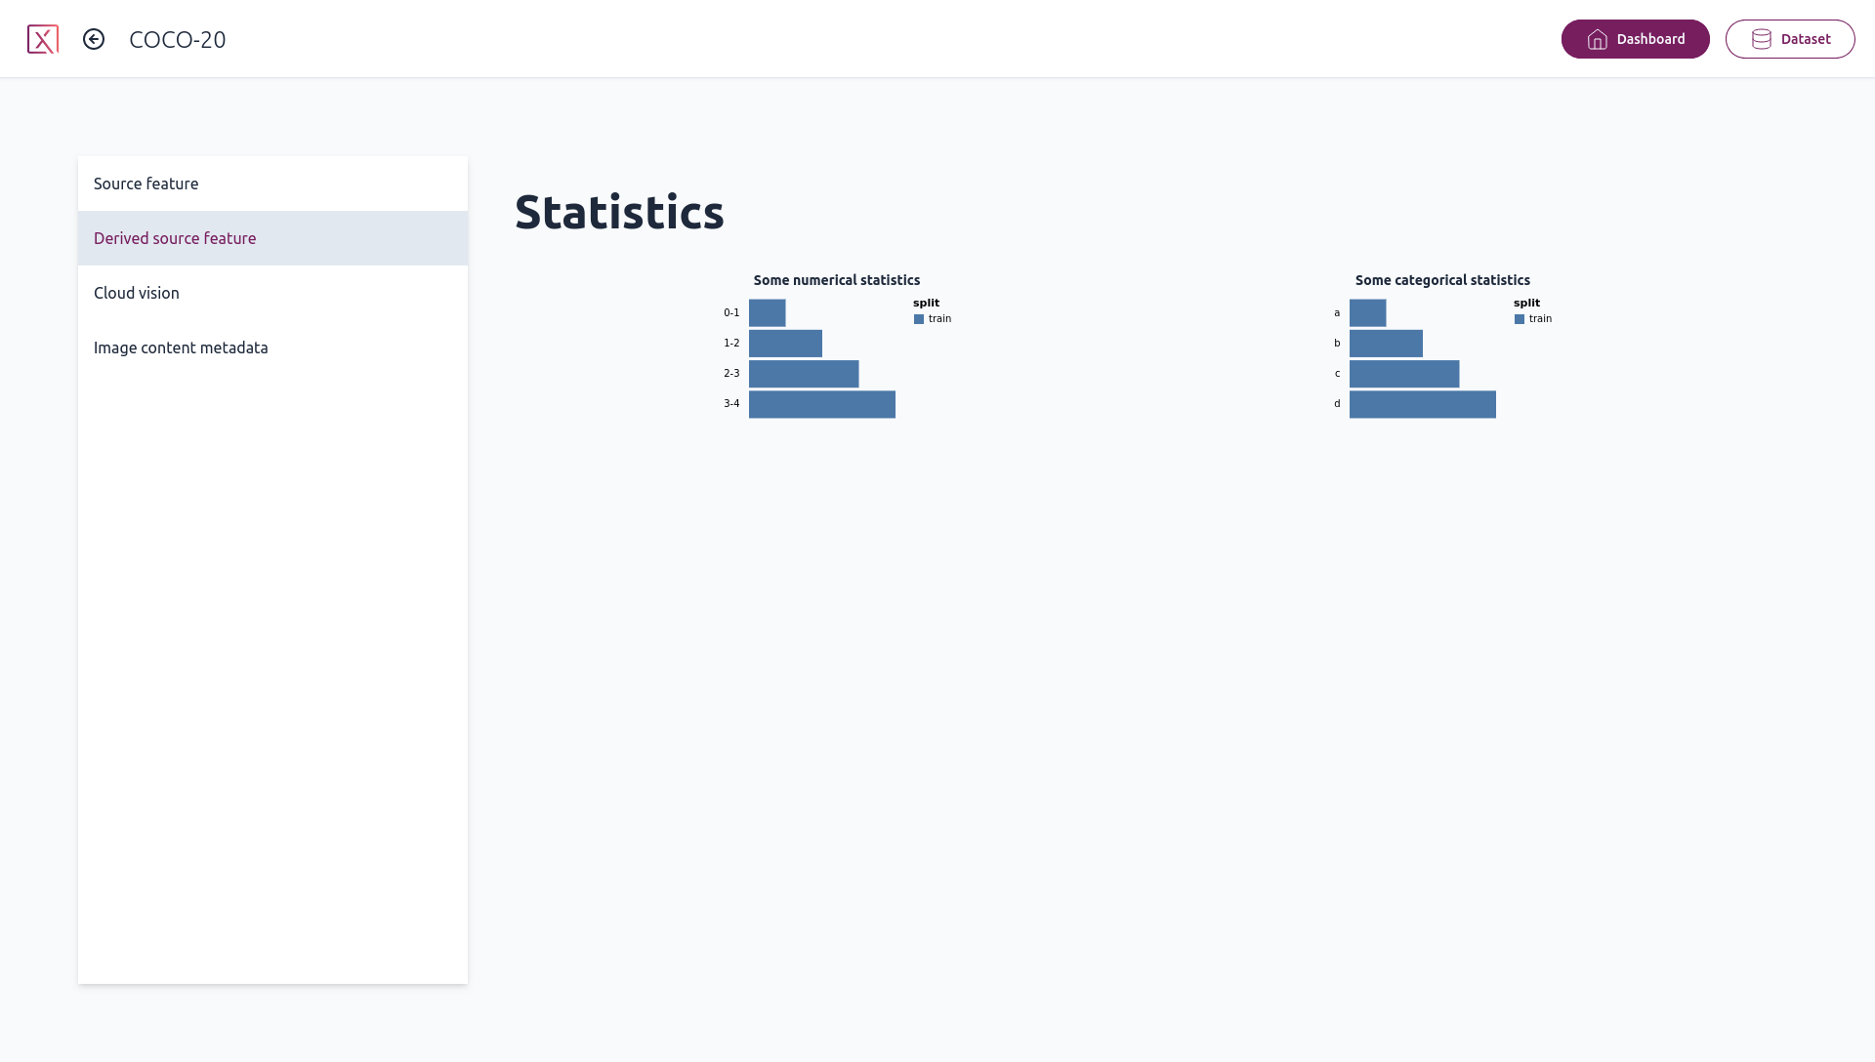Image resolution: width=1875 pixels, height=1062 pixels.
Task: Click the Dashboard button
Action: point(1636,39)
